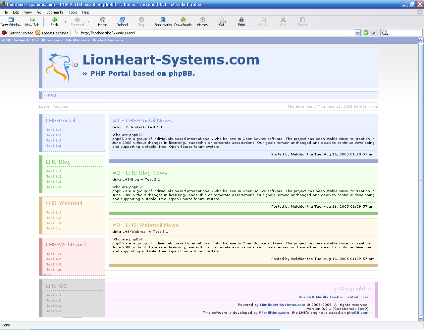Image resolution: width=424 pixels, height=330 pixels.
Task: Expand the Forward history dropdown arrow
Action: 88,22
